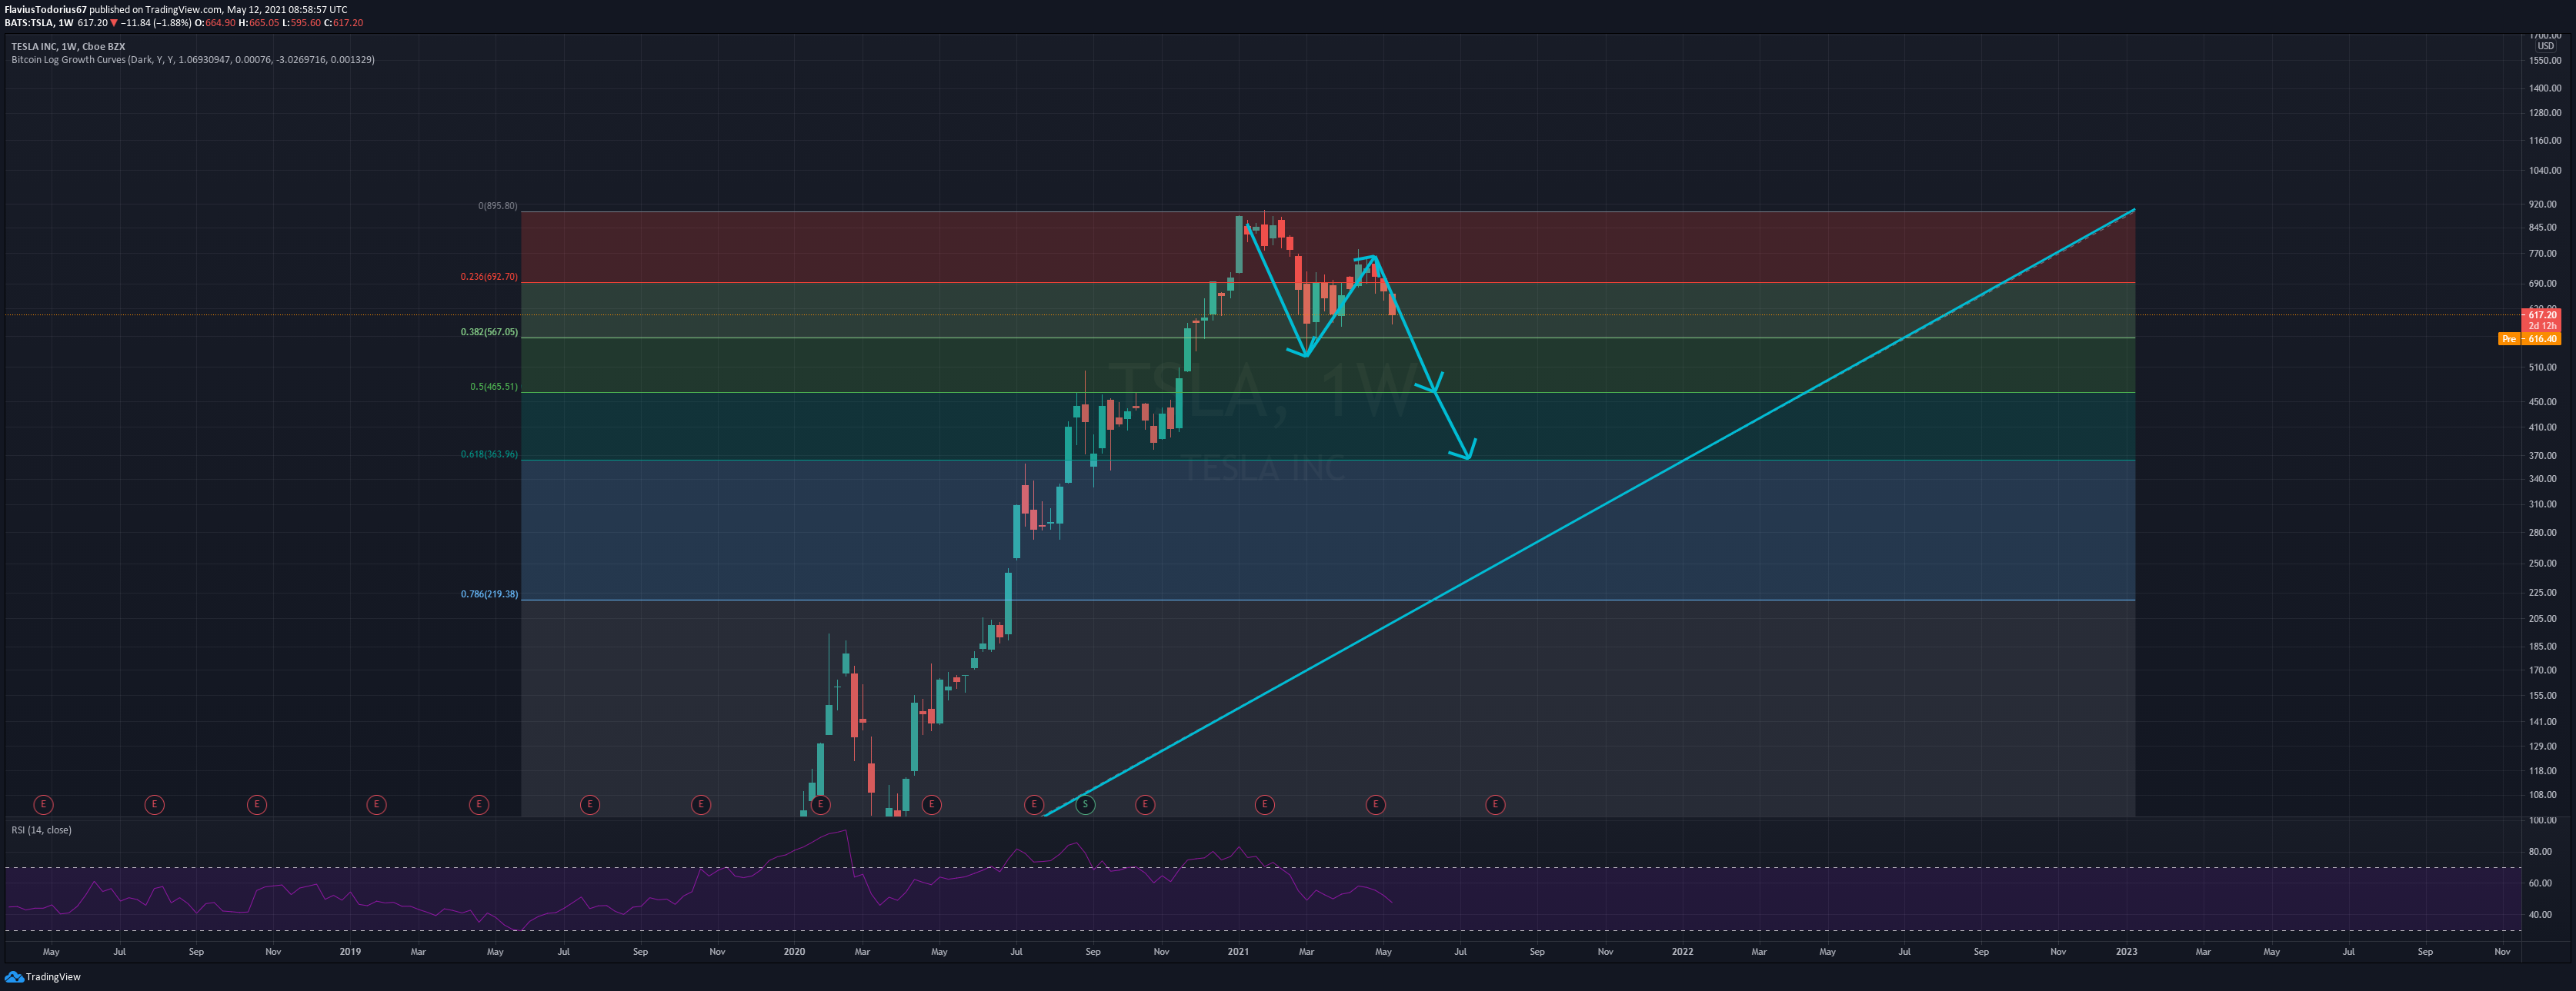Viewport: 2576px width, 991px height.
Task: Click the earnings marker just before November 2020
Action: point(1145,804)
